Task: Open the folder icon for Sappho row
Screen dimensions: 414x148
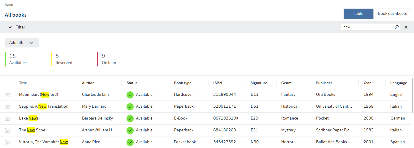Action: pyautogui.click(x=7, y=107)
